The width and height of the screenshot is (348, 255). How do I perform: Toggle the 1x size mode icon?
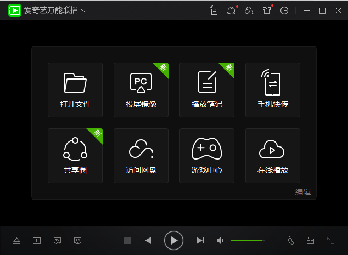pyautogui.click(x=37, y=241)
